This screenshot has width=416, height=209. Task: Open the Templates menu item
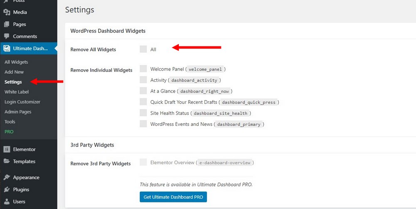coord(29,161)
